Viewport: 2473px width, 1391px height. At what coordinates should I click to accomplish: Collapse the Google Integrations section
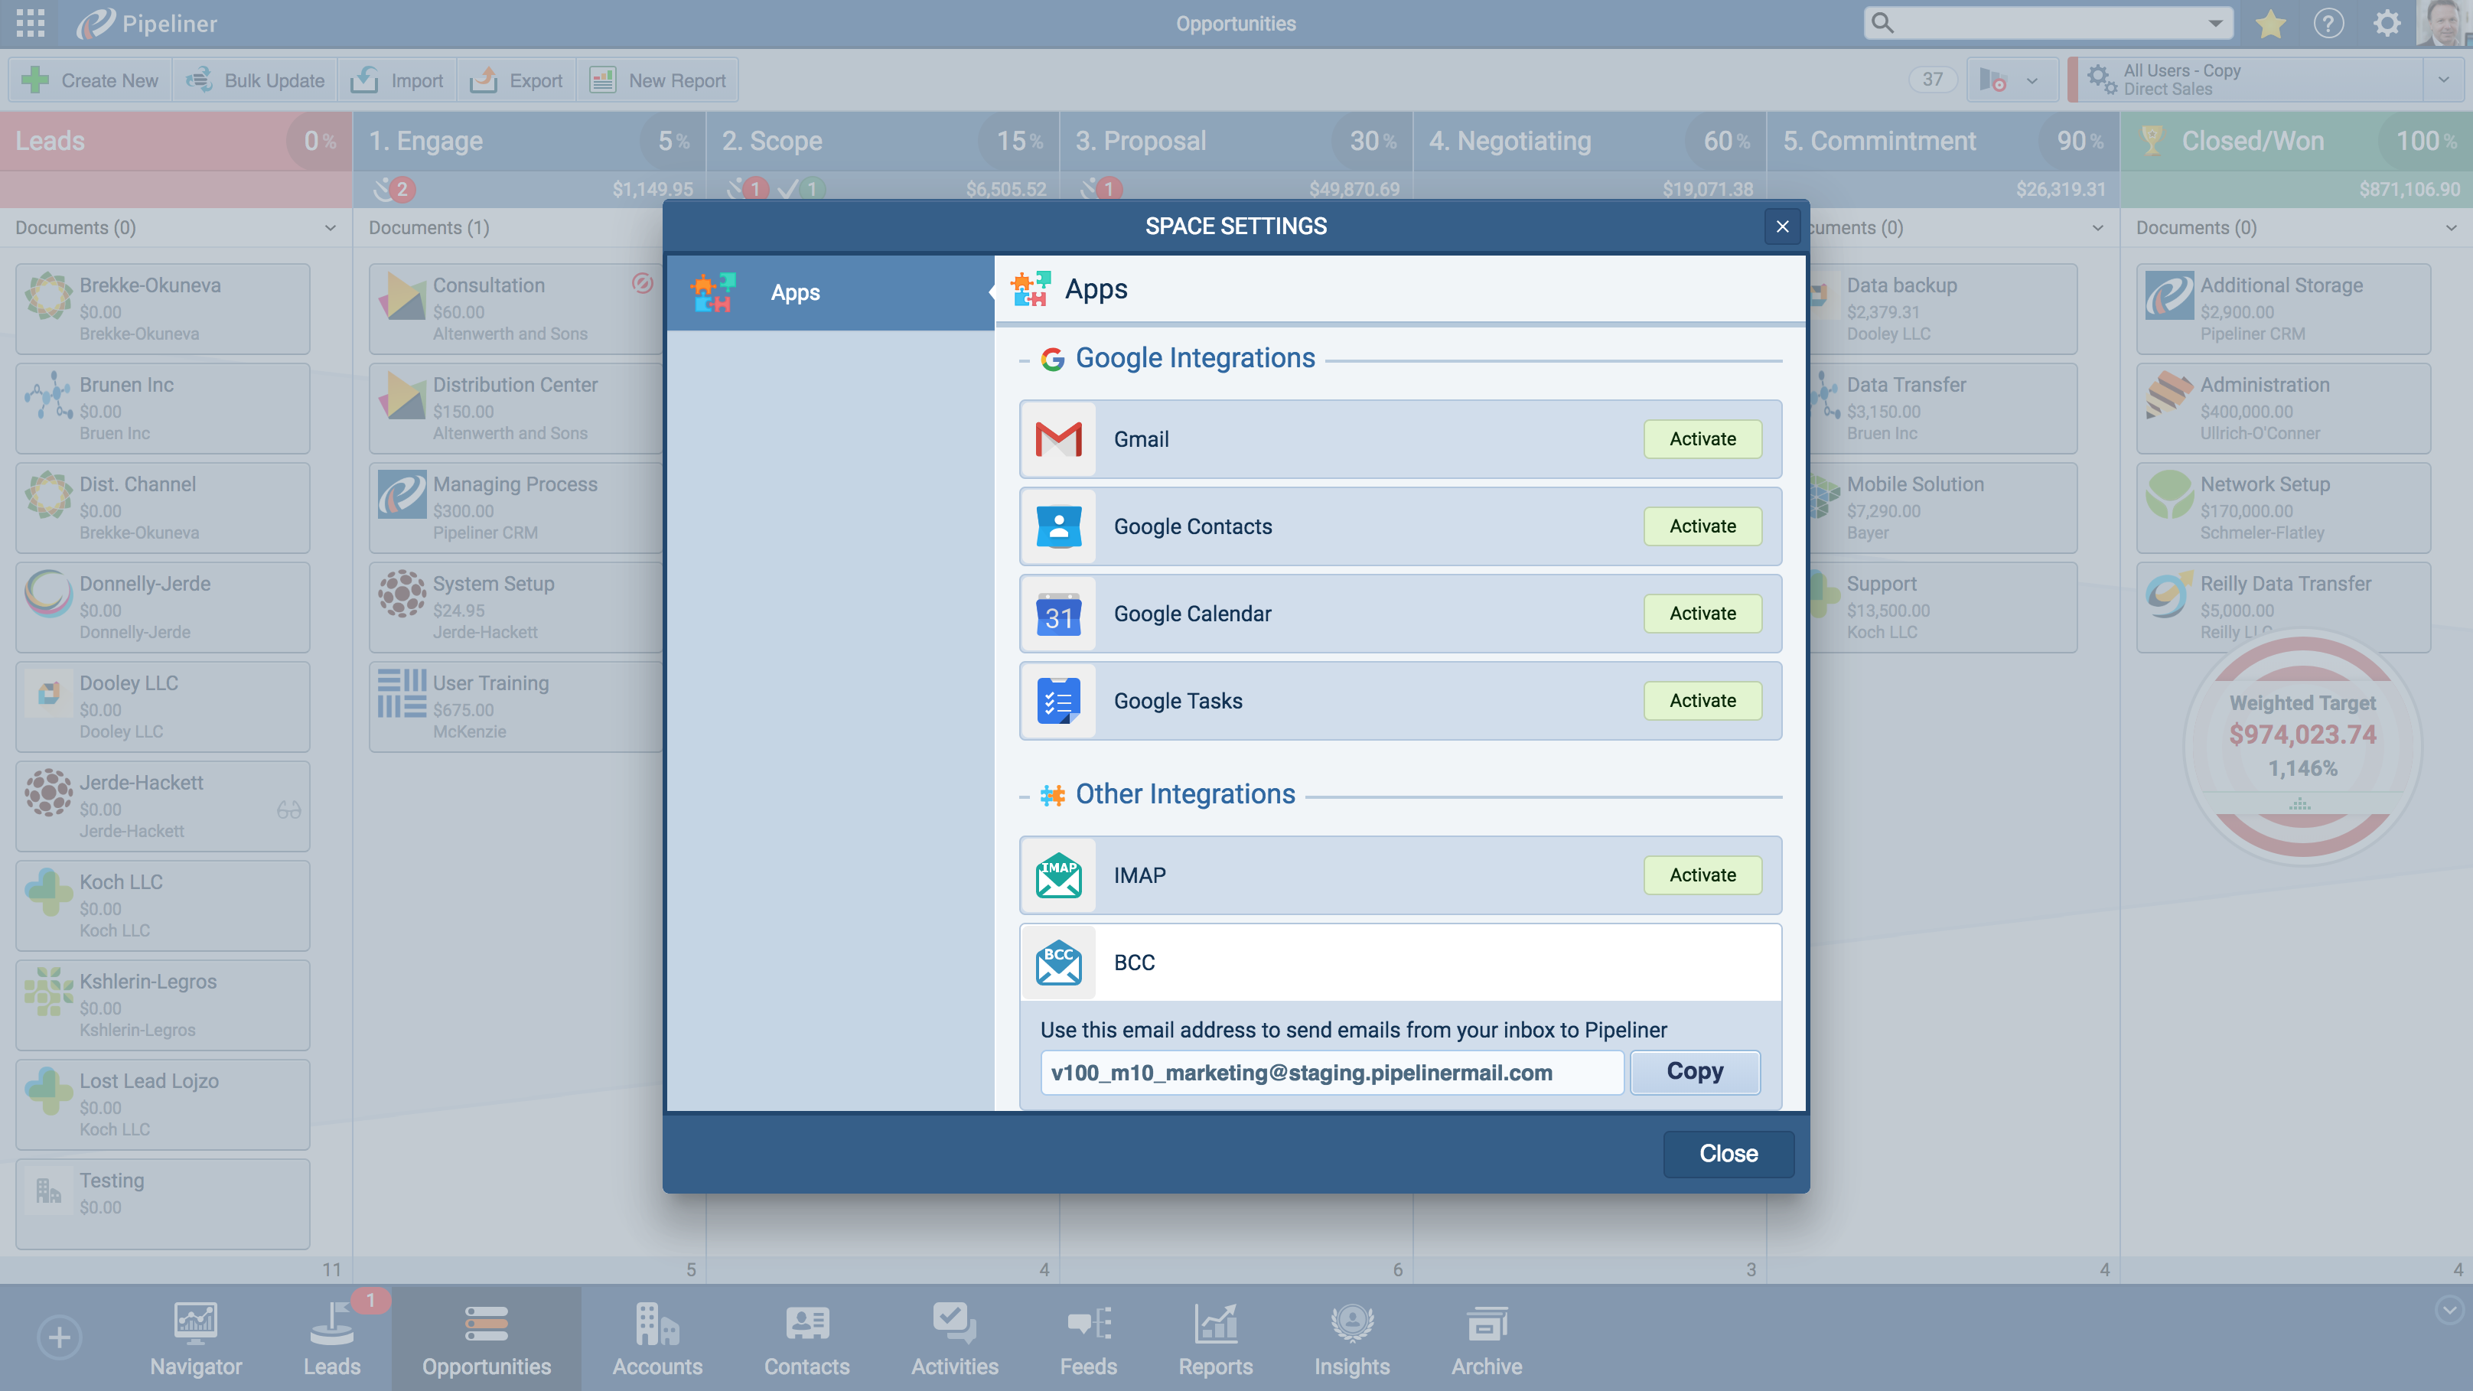pyautogui.click(x=1023, y=360)
